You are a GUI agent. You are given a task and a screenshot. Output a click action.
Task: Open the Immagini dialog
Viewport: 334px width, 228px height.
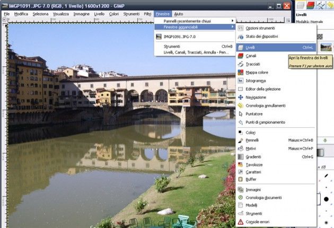point(276,190)
